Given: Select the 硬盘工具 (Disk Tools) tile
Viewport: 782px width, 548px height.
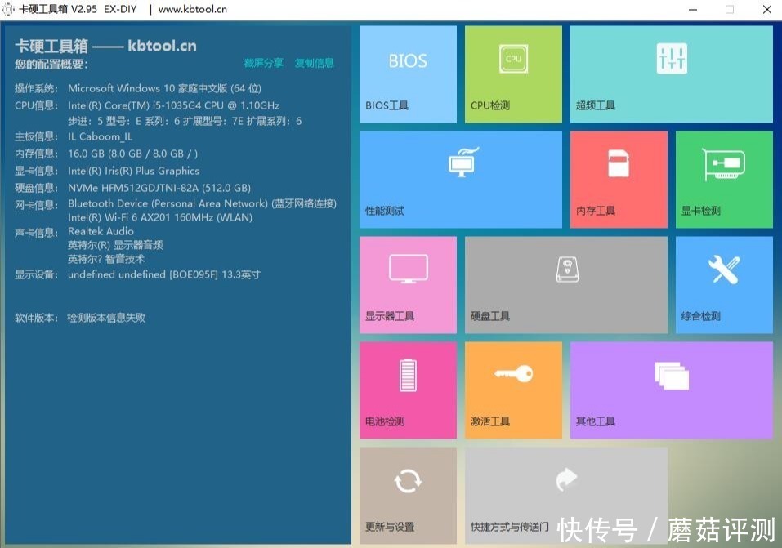Looking at the screenshot, I should 565,284.
